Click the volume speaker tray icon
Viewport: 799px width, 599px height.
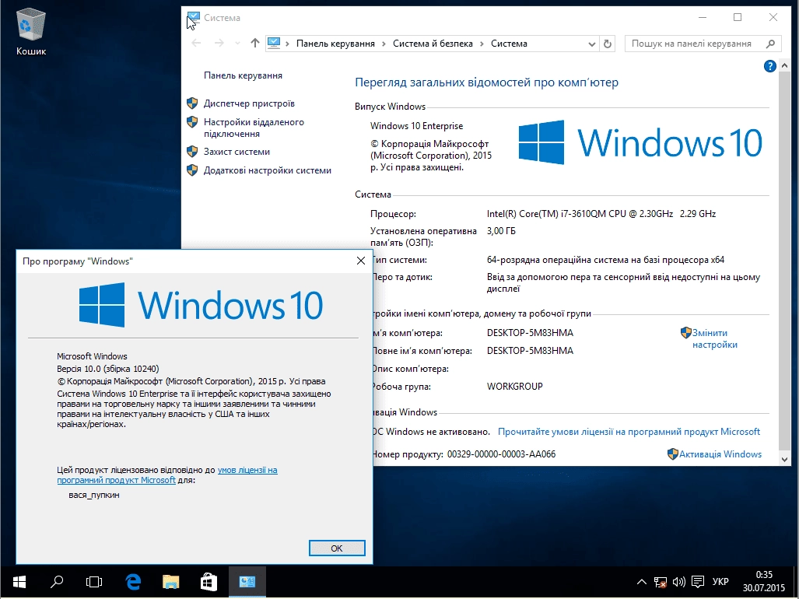pos(678,582)
